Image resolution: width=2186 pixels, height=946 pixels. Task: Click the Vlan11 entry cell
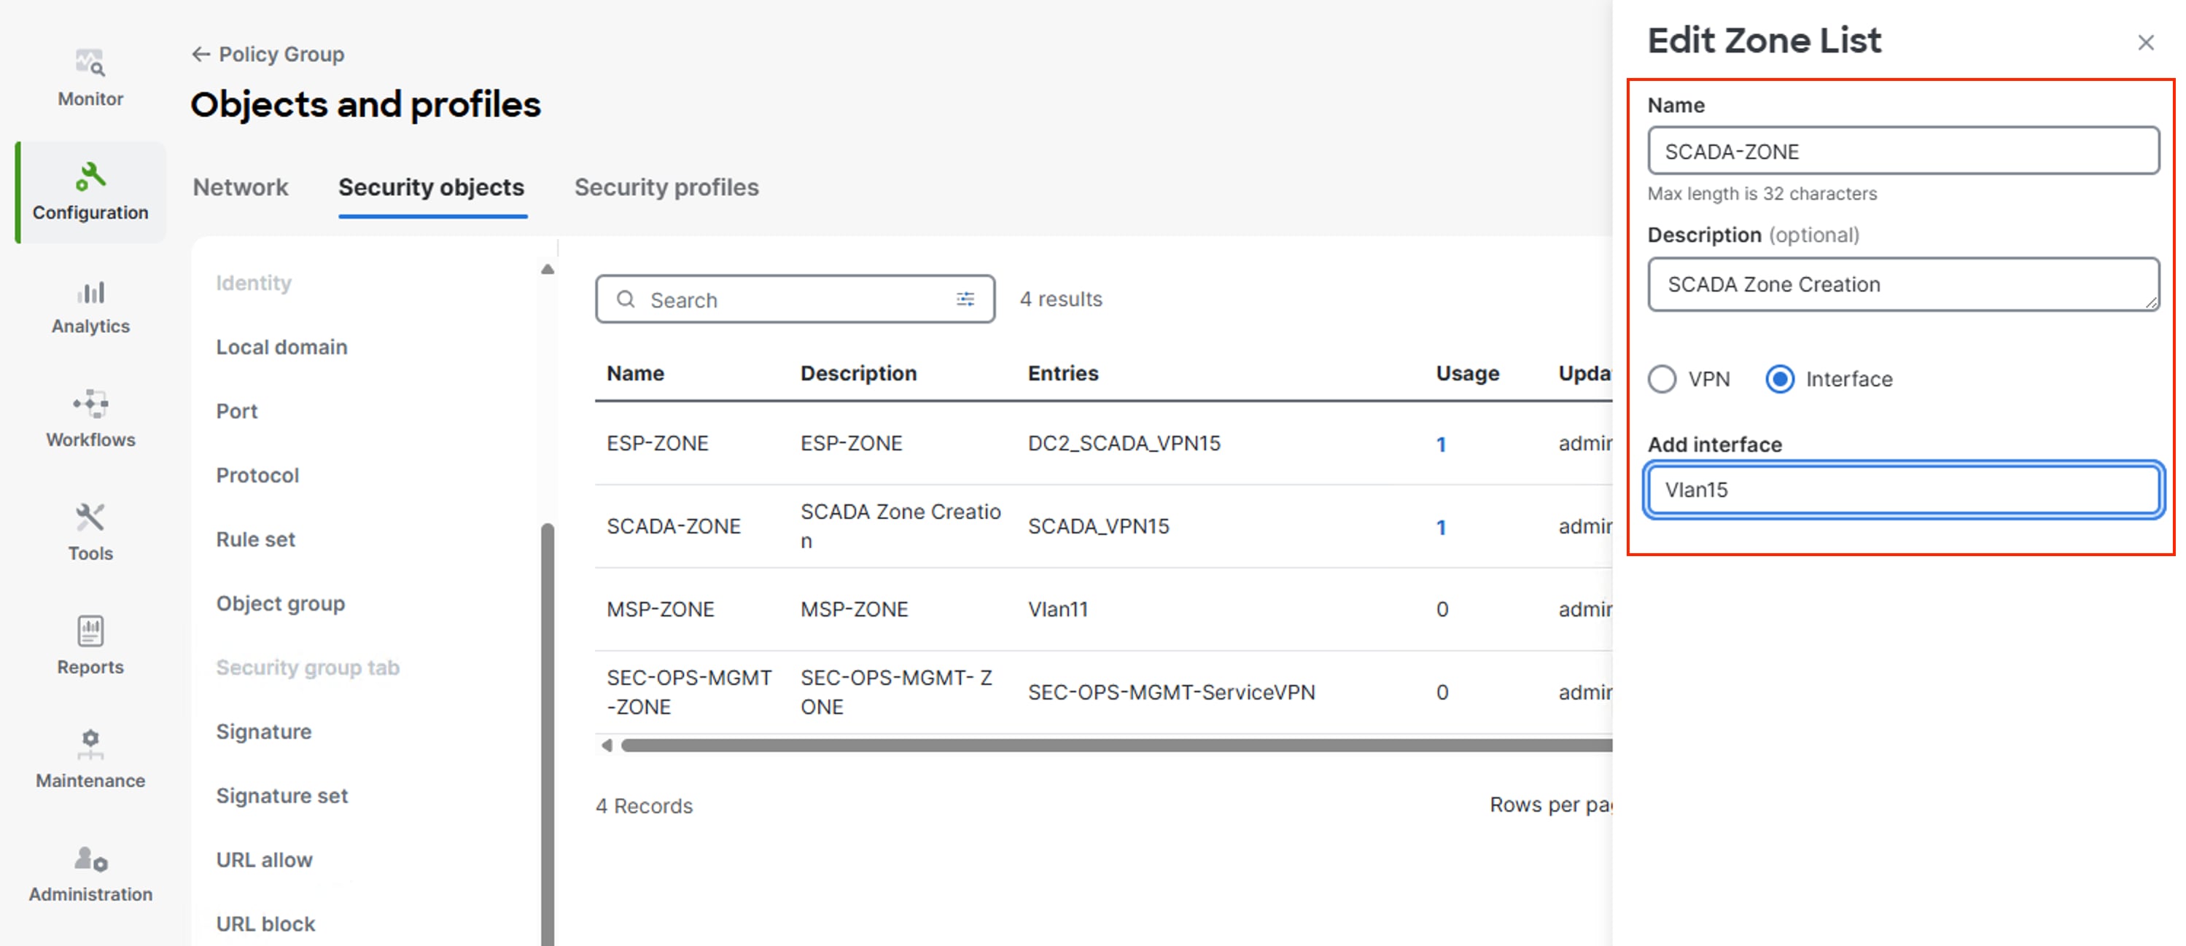(x=1057, y=609)
